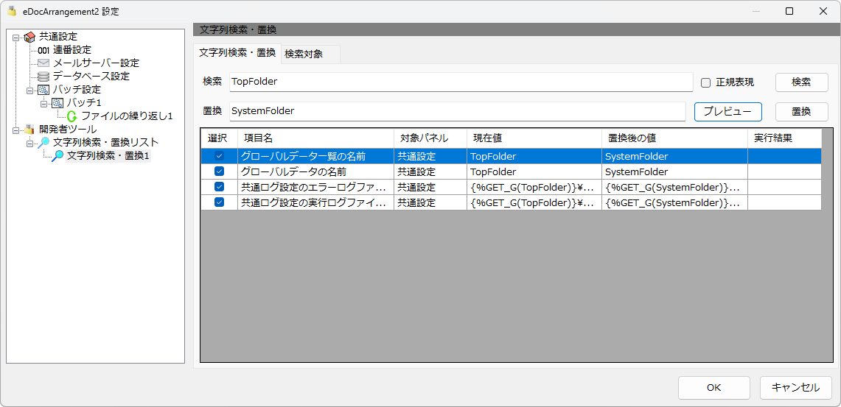Click グローバルデータの名前 item name cell
The width and height of the screenshot is (841, 407).
click(316, 172)
